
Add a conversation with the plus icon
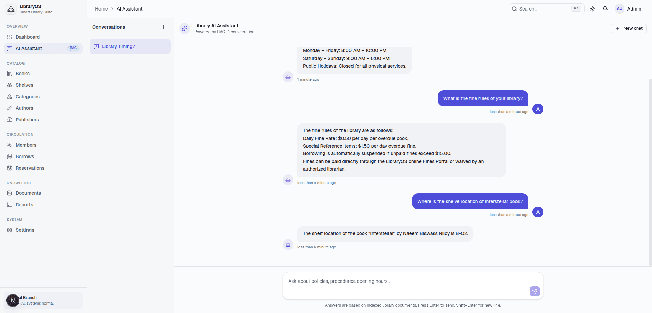(x=163, y=27)
